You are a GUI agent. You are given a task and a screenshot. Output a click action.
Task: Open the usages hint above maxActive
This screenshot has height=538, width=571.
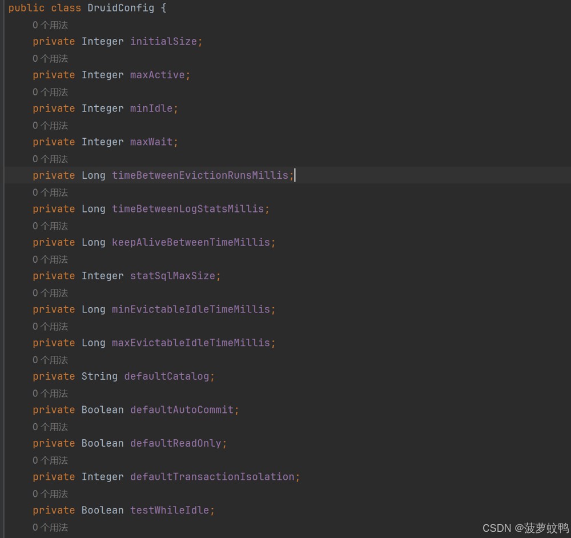(x=50, y=59)
